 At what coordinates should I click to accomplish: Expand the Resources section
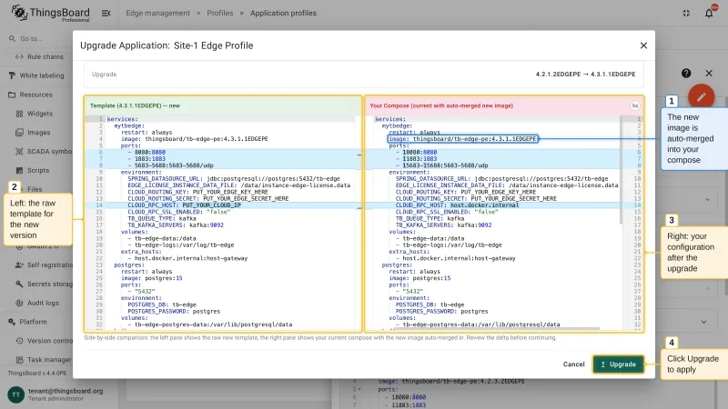click(35, 95)
